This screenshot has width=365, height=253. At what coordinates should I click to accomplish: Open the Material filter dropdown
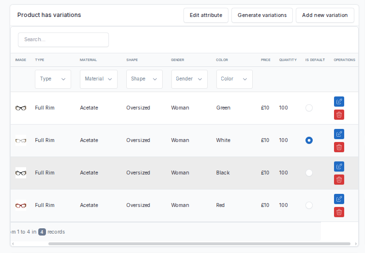[x=99, y=79]
